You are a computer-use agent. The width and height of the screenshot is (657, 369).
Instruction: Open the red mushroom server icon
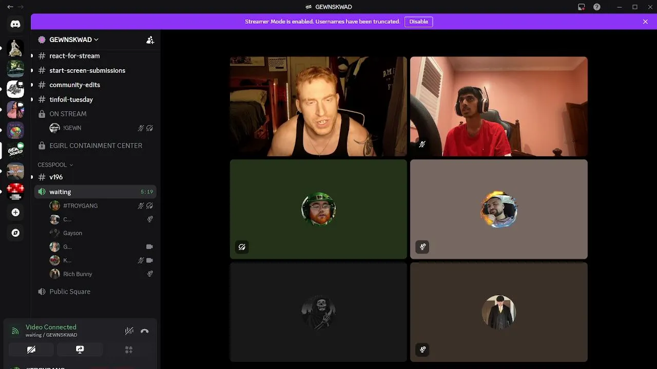[x=15, y=191]
